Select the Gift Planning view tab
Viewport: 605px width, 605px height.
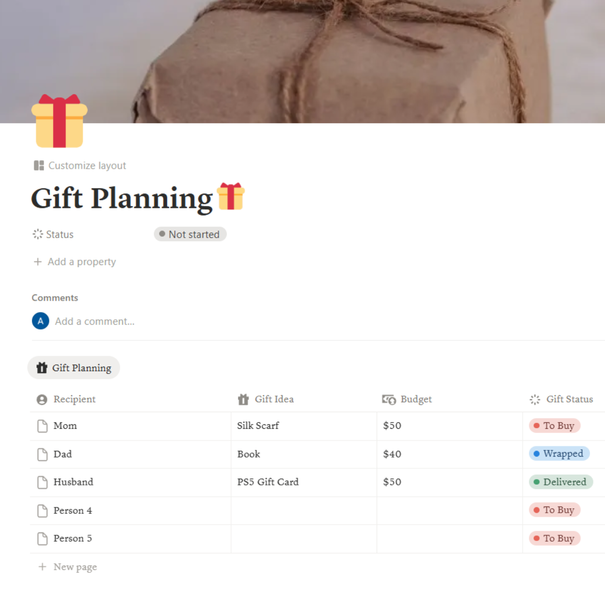(x=74, y=368)
